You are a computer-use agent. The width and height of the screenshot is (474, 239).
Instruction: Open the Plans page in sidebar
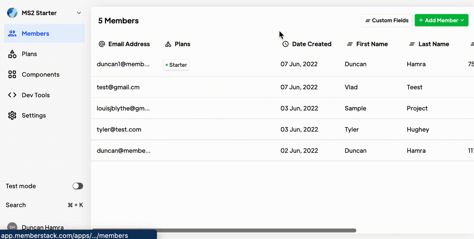pyautogui.click(x=44, y=54)
